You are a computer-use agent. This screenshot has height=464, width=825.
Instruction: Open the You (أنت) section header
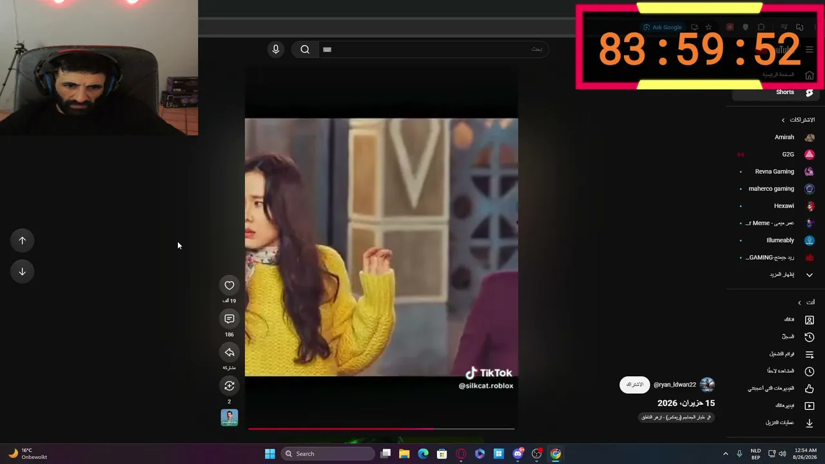click(x=806, y=302)
